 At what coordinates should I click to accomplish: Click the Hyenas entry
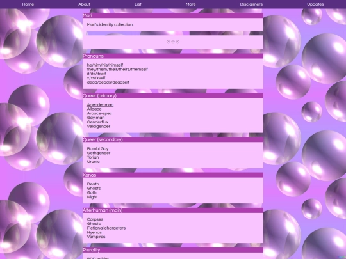(94, 232)
